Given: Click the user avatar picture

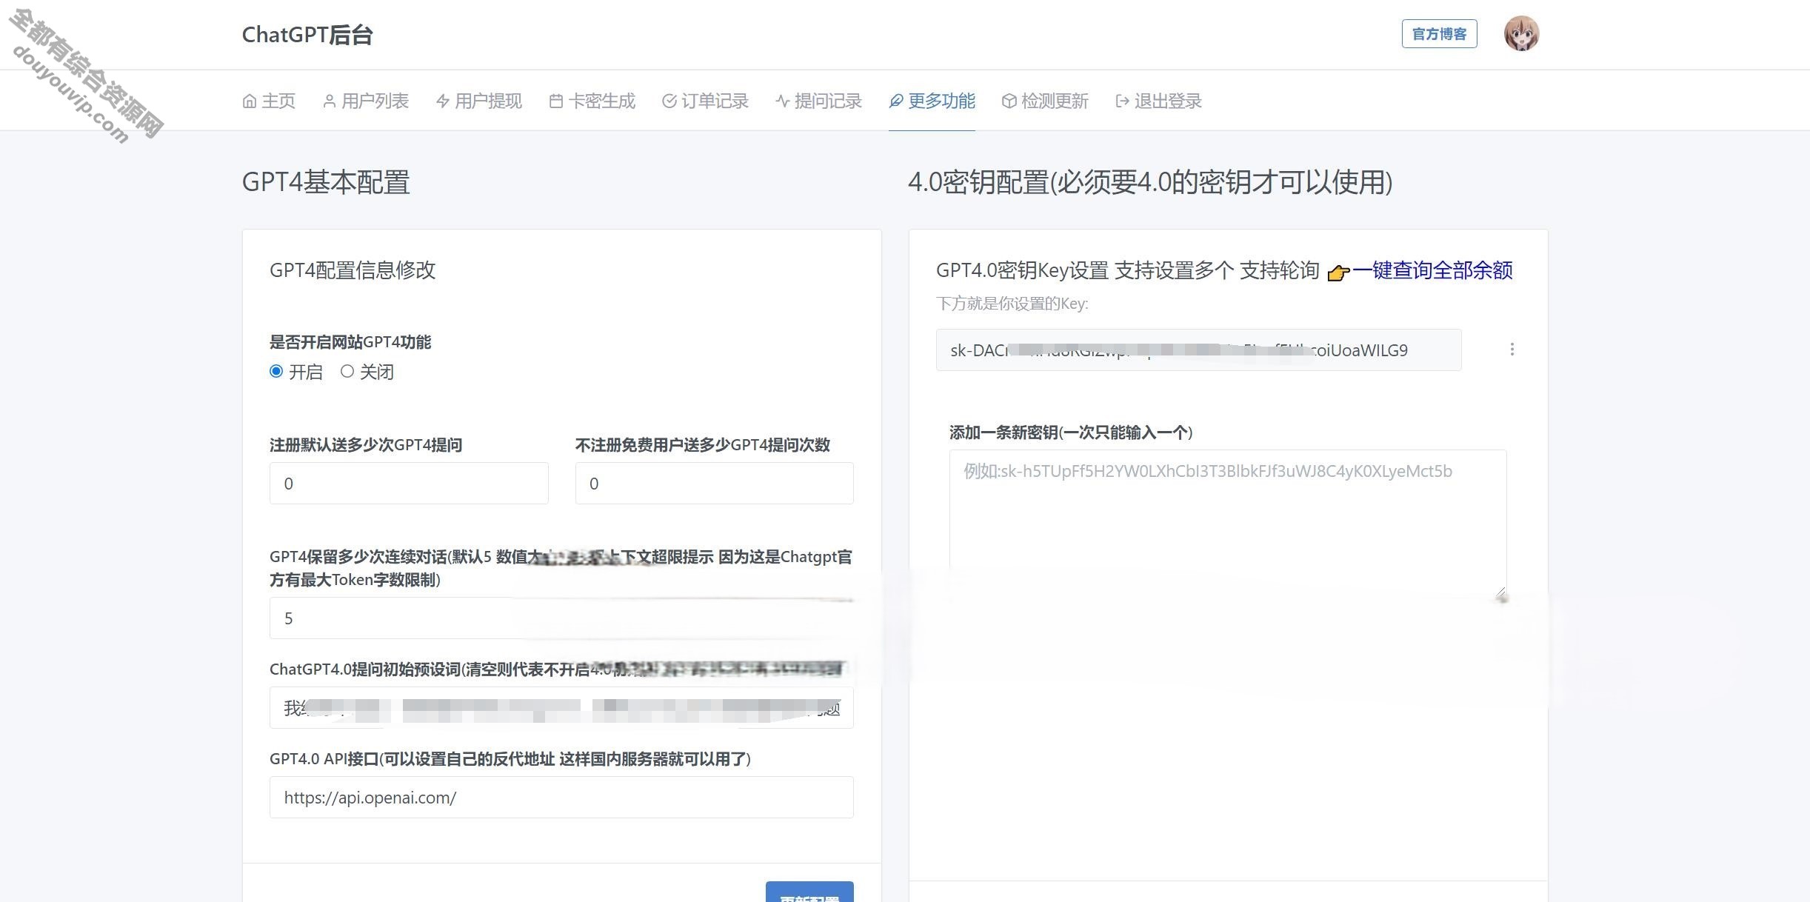Looking at the screenshot, I should click(x=1521, y=33).
